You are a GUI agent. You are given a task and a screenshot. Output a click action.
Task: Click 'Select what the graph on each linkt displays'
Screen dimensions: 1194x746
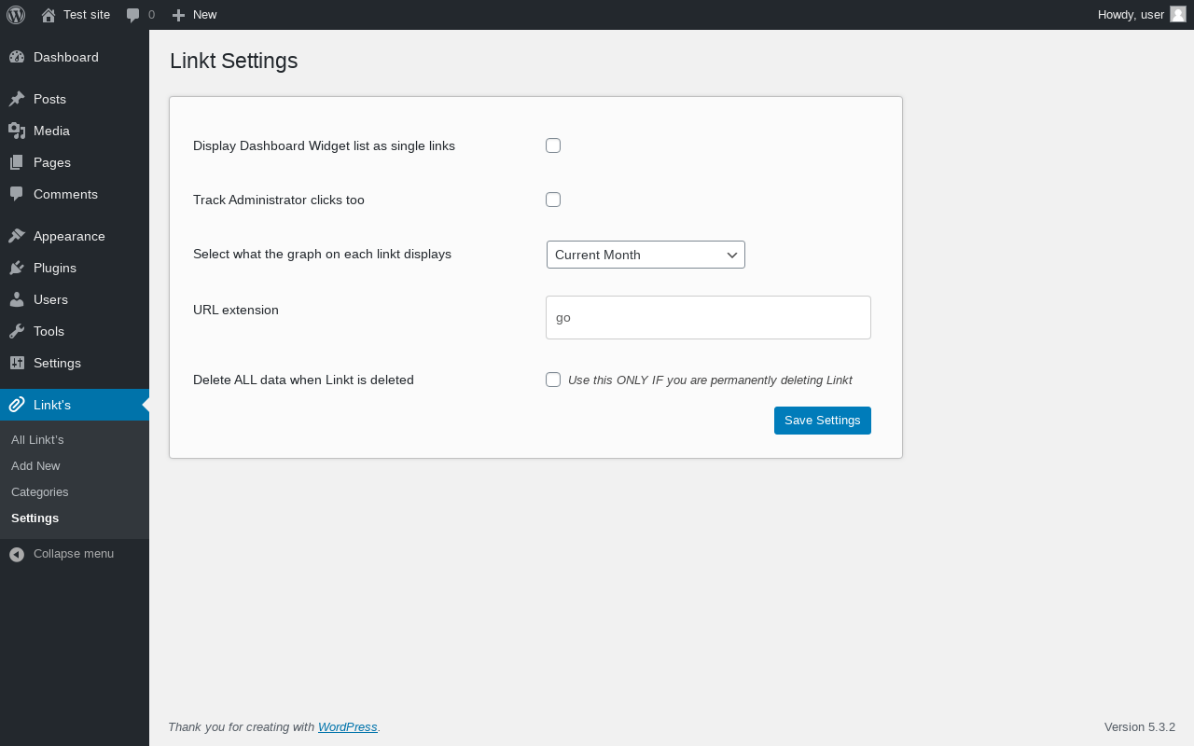(322, 254)
